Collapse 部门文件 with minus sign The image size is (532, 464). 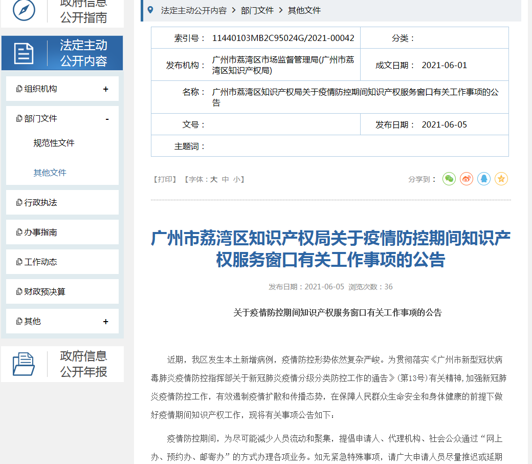pos(107,119)
